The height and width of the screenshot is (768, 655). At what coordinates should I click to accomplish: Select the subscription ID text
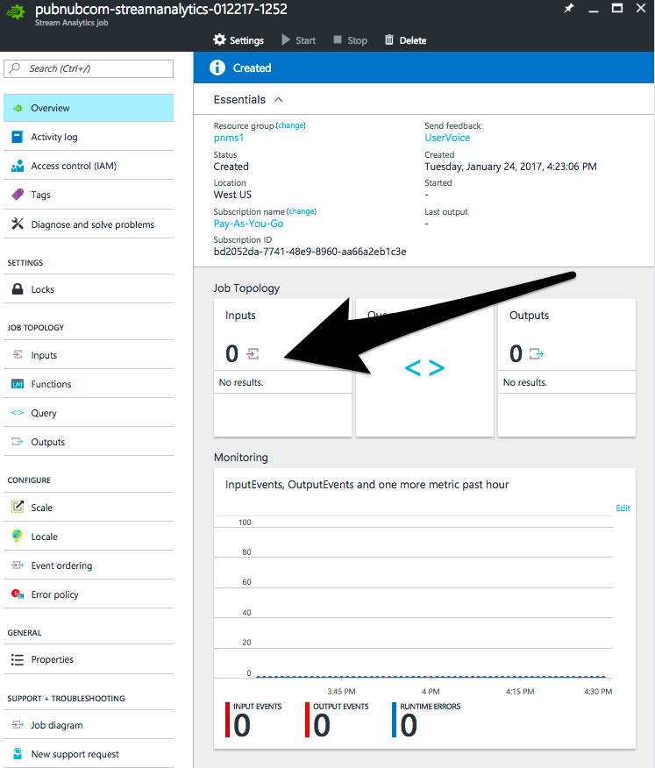pyautogui.click(x=310, y=252)
